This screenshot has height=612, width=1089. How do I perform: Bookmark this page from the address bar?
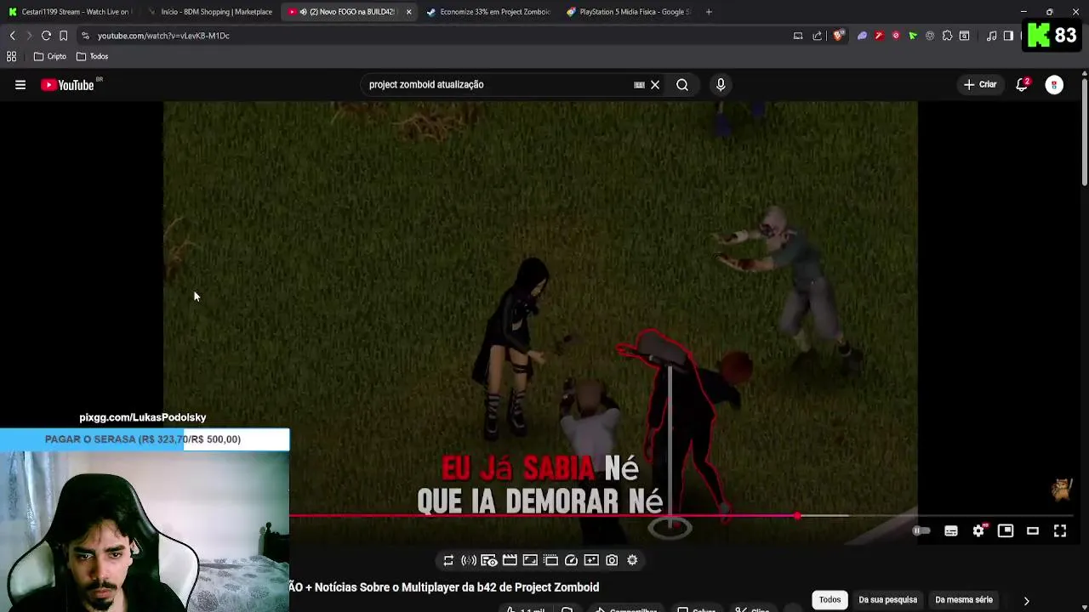[63, 36]
